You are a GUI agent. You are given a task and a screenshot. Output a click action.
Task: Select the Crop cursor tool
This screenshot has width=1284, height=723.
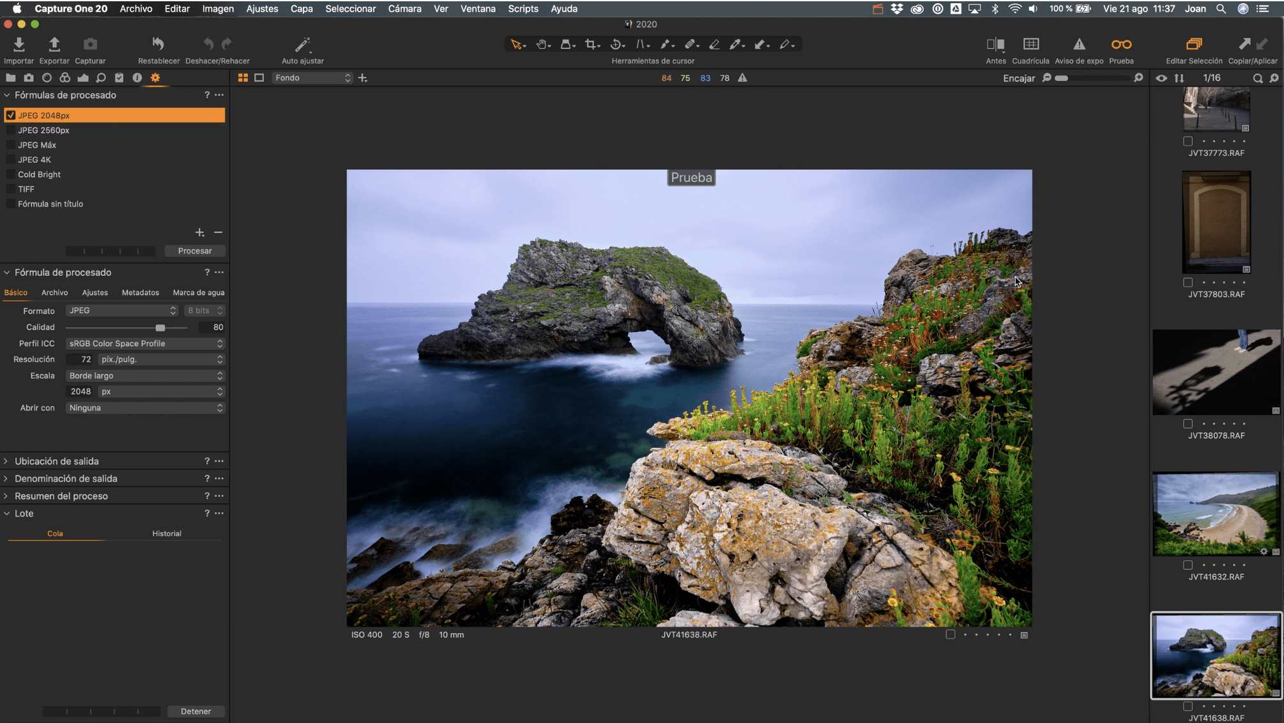point(591,44)
